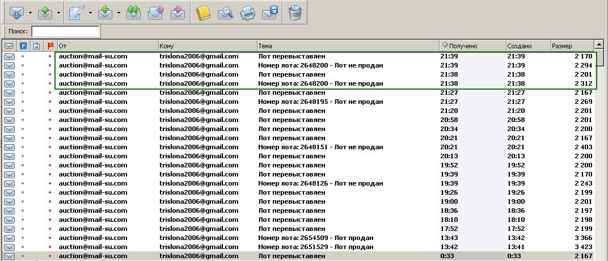Sort by the Тема column header
608x261 pixels.
tap(347, 45)
